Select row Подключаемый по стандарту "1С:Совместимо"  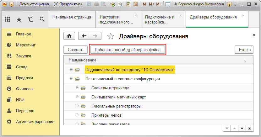(x=158, y=70)
